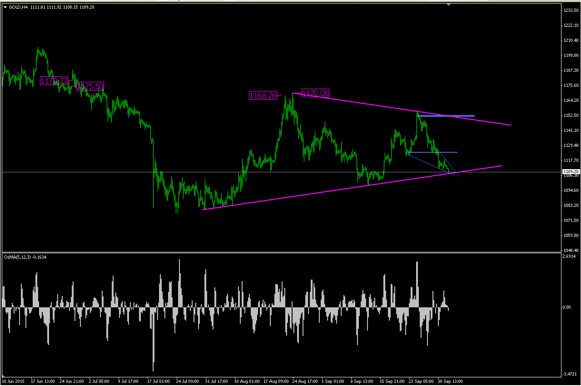Click the chart shift triangle marker at top
581x386 pixels.
click(449, 5)
